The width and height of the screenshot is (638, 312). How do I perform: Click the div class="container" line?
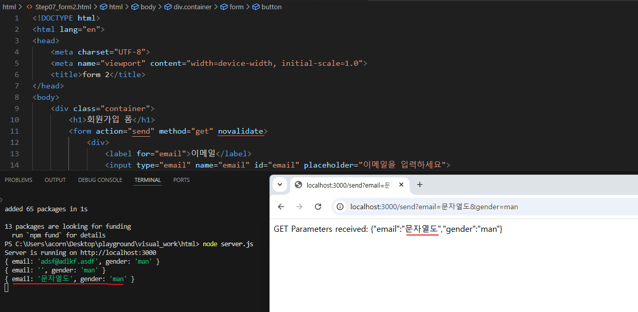tap(102, 108)
